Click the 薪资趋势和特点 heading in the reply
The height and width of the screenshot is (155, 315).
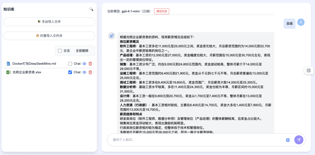pos(131,114)
